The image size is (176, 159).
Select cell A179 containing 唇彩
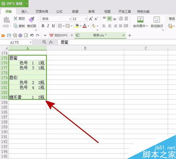point(27,78)
